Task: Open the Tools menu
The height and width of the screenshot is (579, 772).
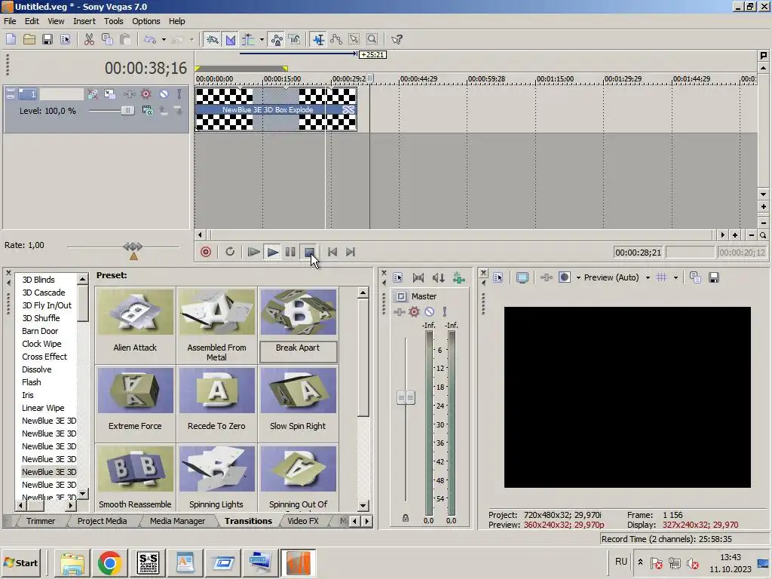Action: point(113,21)
